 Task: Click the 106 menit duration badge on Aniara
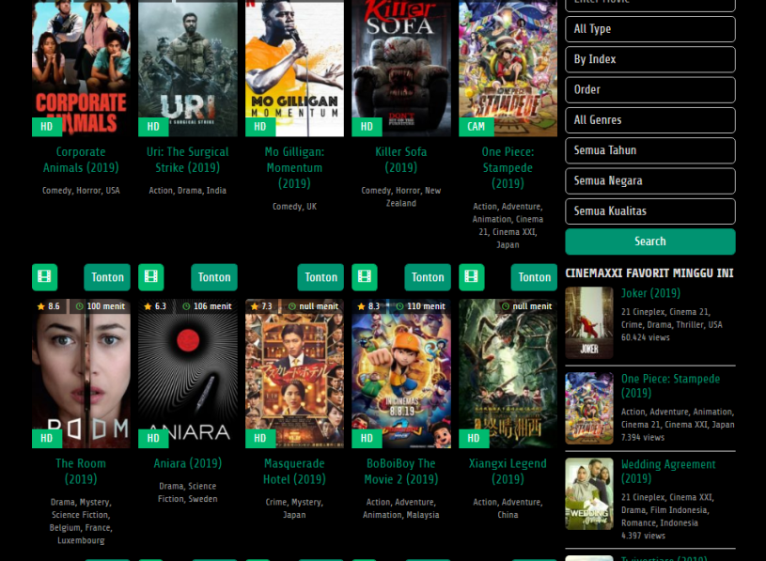[207, 306]
